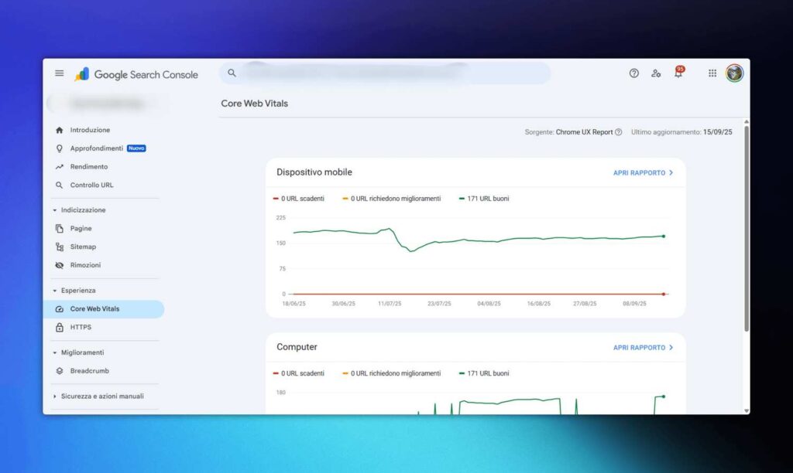This screenshot has width=793, height=473.
Task: Open the Google apps grid icon
Action: (x=712, y=73)
